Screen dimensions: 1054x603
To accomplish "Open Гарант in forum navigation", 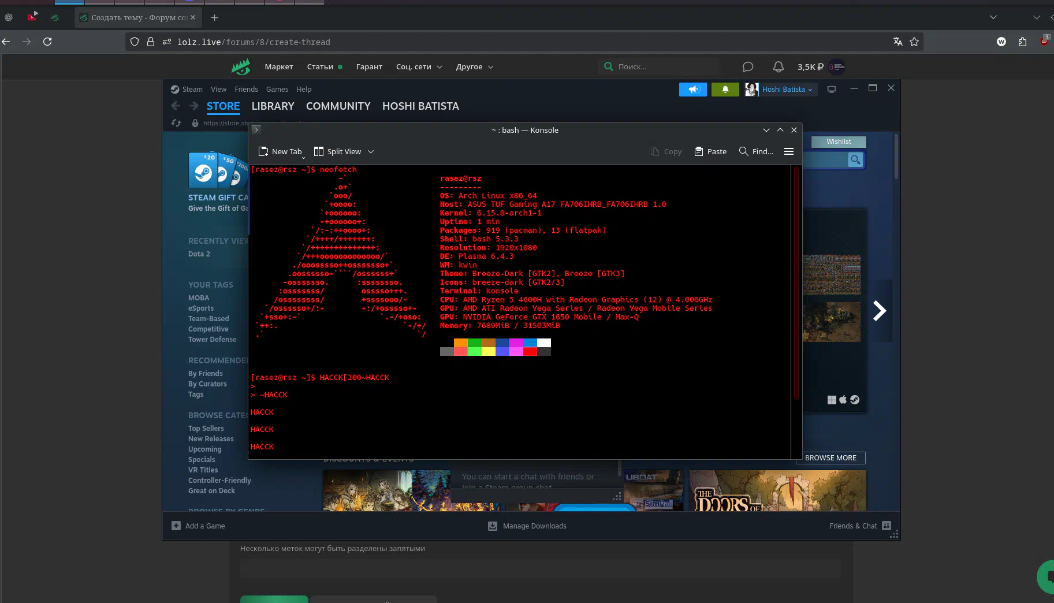I will 369,66.
